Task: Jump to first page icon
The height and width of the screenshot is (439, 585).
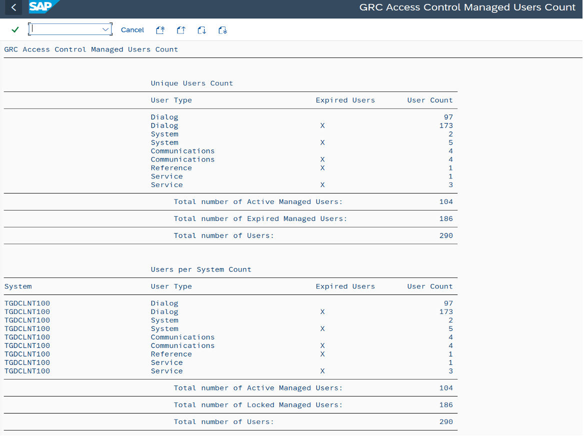Action: (x=160, y=30)
